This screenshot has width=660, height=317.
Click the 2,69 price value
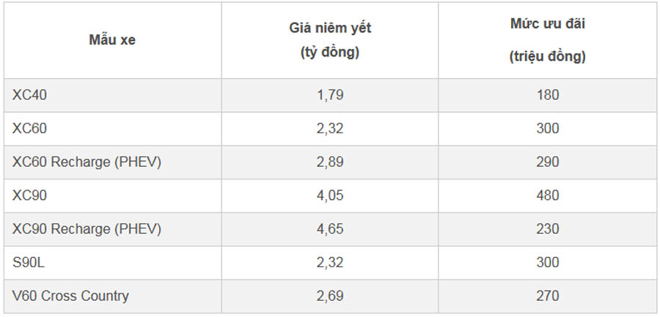[x=330, y=296]
